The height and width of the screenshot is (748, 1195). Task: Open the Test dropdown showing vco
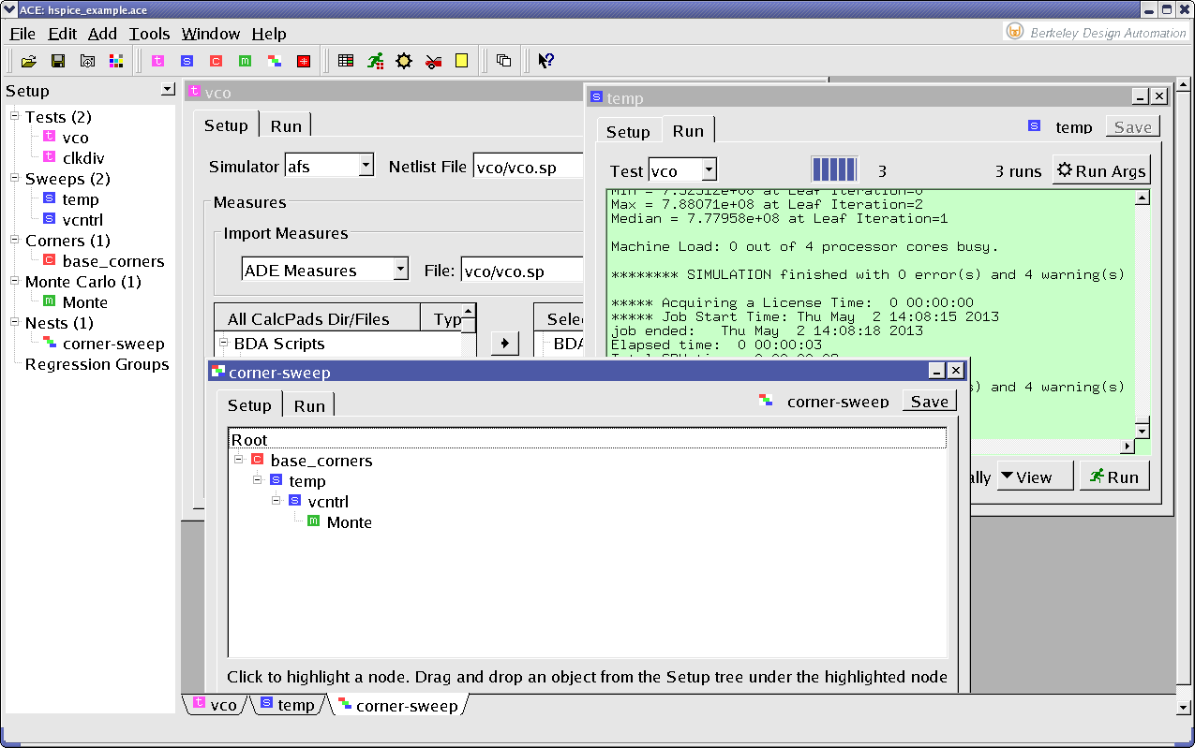click(709, 170)
